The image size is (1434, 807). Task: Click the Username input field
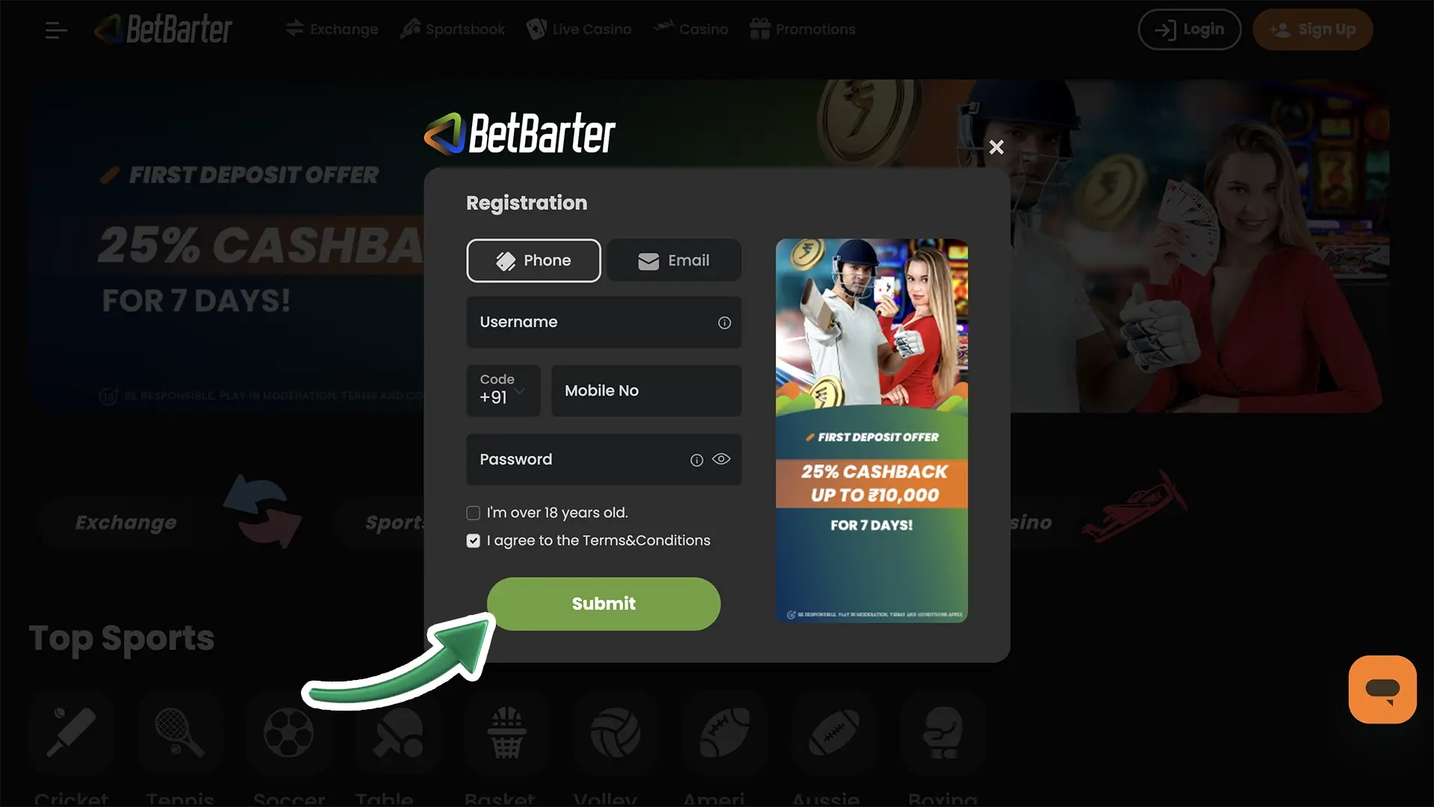[603, 322]
